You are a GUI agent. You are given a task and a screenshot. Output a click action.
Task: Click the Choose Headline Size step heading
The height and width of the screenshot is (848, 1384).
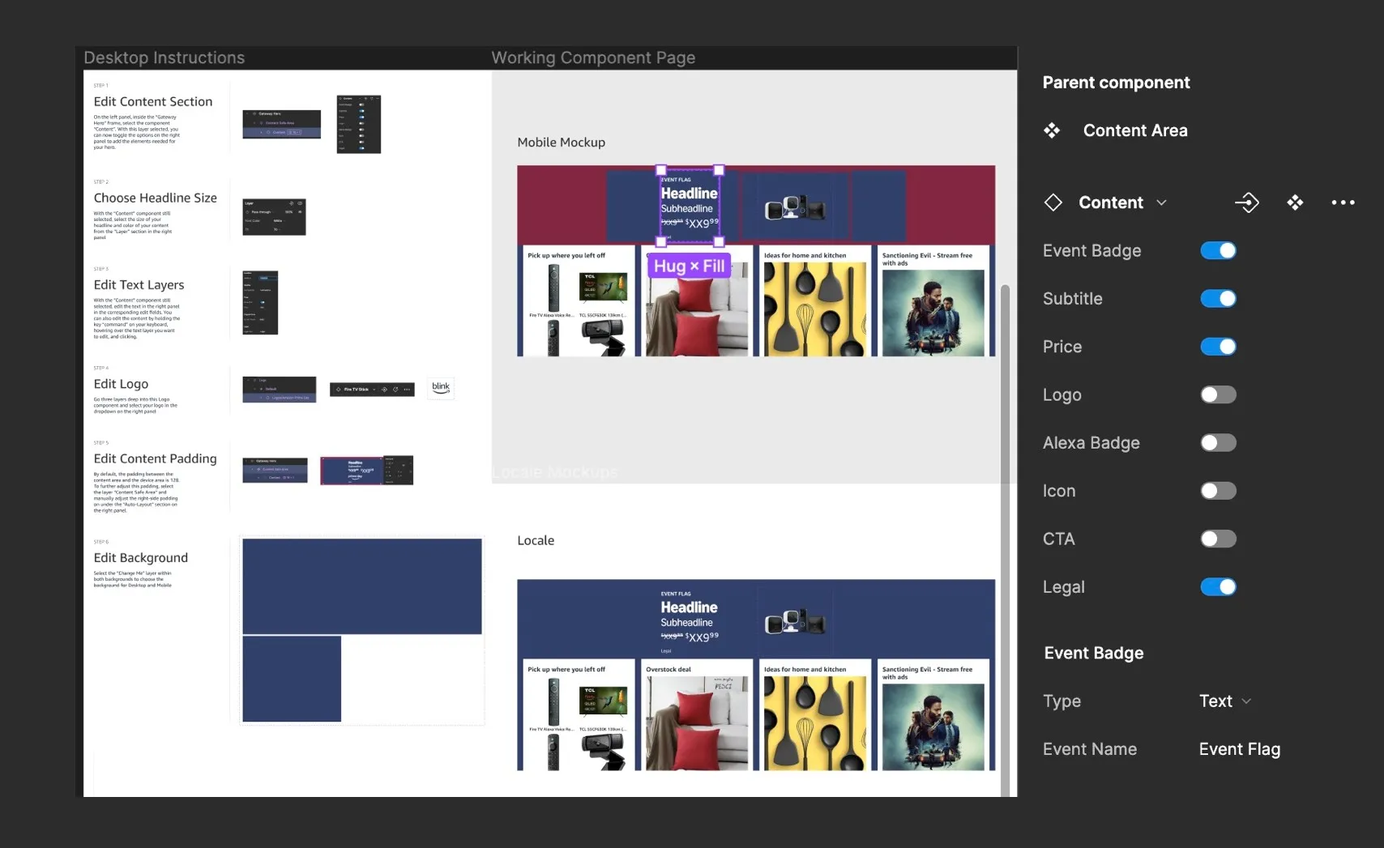pyautogui.click(x=156, y=198)
